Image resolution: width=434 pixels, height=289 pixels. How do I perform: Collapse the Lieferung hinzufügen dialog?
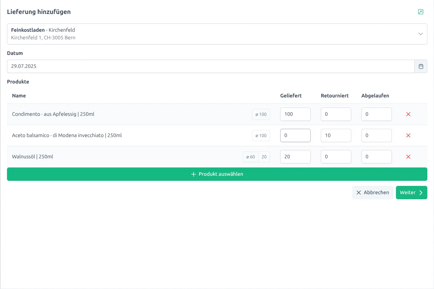click(x=421, y=11)
